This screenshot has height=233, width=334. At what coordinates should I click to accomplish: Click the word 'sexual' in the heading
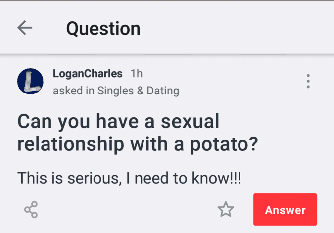pyautogui.click(x=190, y=122)
